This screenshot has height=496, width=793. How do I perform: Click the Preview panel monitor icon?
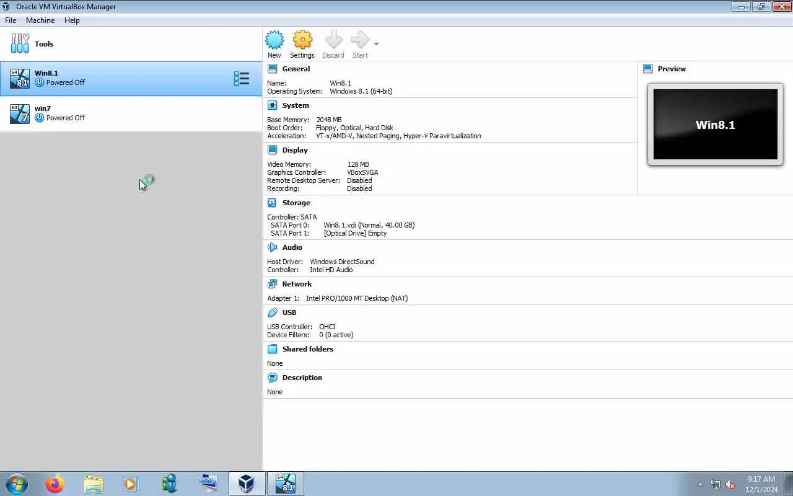click(x=647, y=69)
